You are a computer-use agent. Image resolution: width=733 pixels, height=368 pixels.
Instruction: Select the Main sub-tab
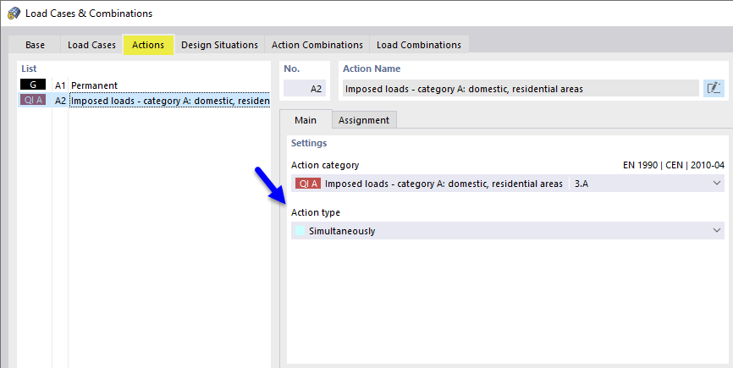[305, 120]
